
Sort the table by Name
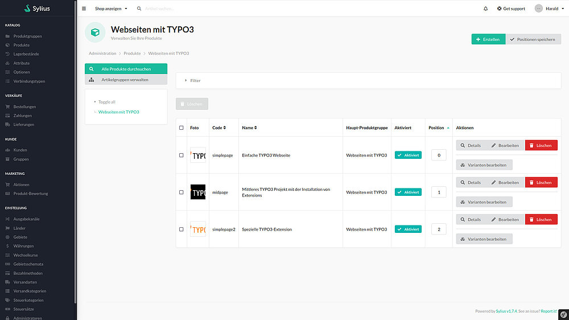point(249,128)
